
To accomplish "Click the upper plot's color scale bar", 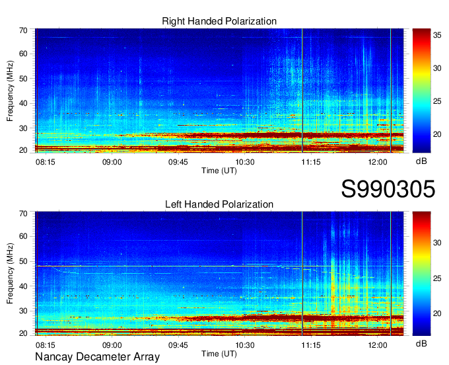I will (x=421, y=91).
